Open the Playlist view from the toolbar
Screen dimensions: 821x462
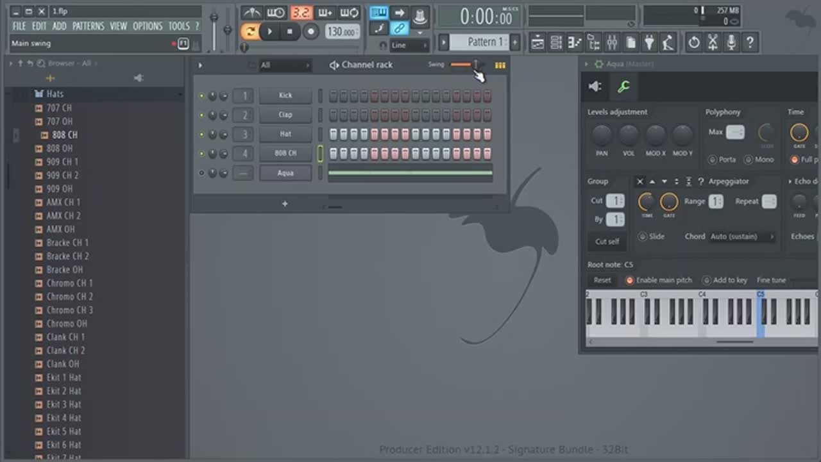coord(537,43)
